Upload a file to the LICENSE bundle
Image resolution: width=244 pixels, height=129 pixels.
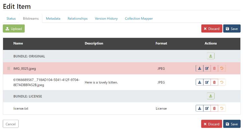211,96
